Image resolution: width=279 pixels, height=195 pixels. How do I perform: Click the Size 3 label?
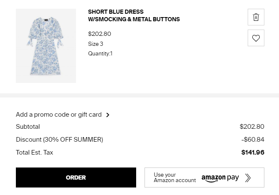96,44
